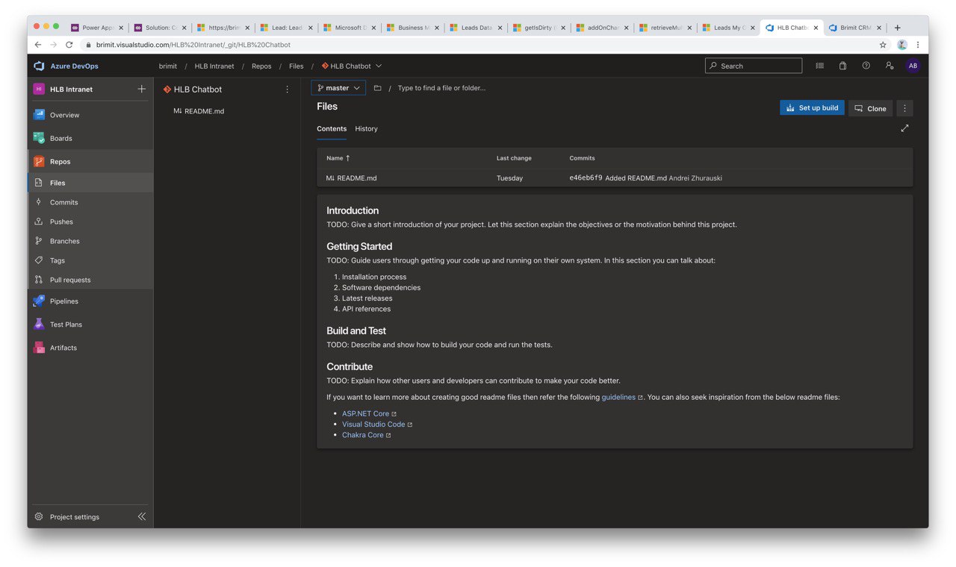Focus the Search box in the header
The width and height of the screenshot is (956, 567).
point(754,66)
